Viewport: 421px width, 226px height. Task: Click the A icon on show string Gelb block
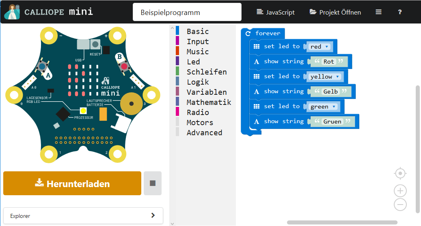tap(257, 92)
